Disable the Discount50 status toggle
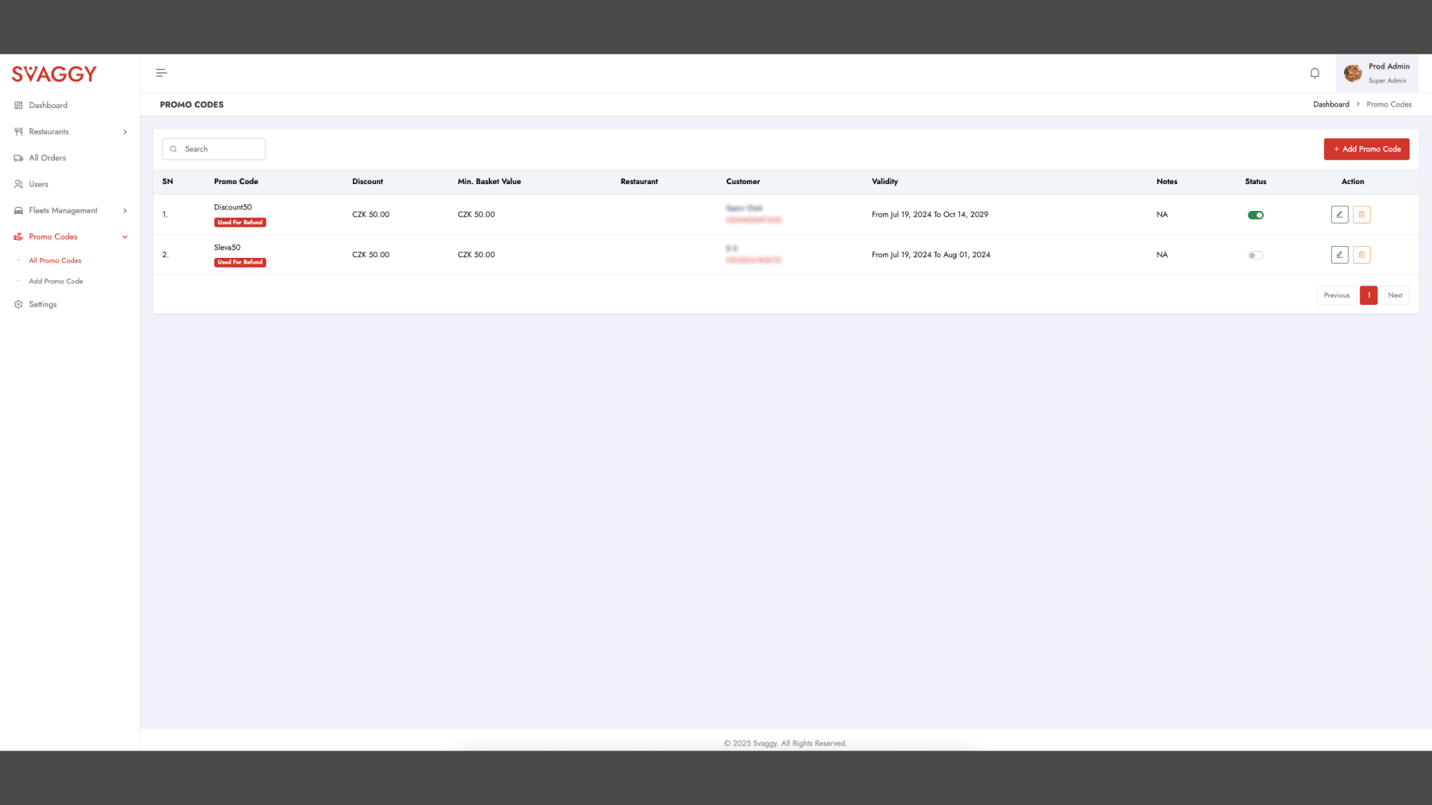Viewport: 1432px width, 805px height. pyautogui.click(x=1255, y=215)
